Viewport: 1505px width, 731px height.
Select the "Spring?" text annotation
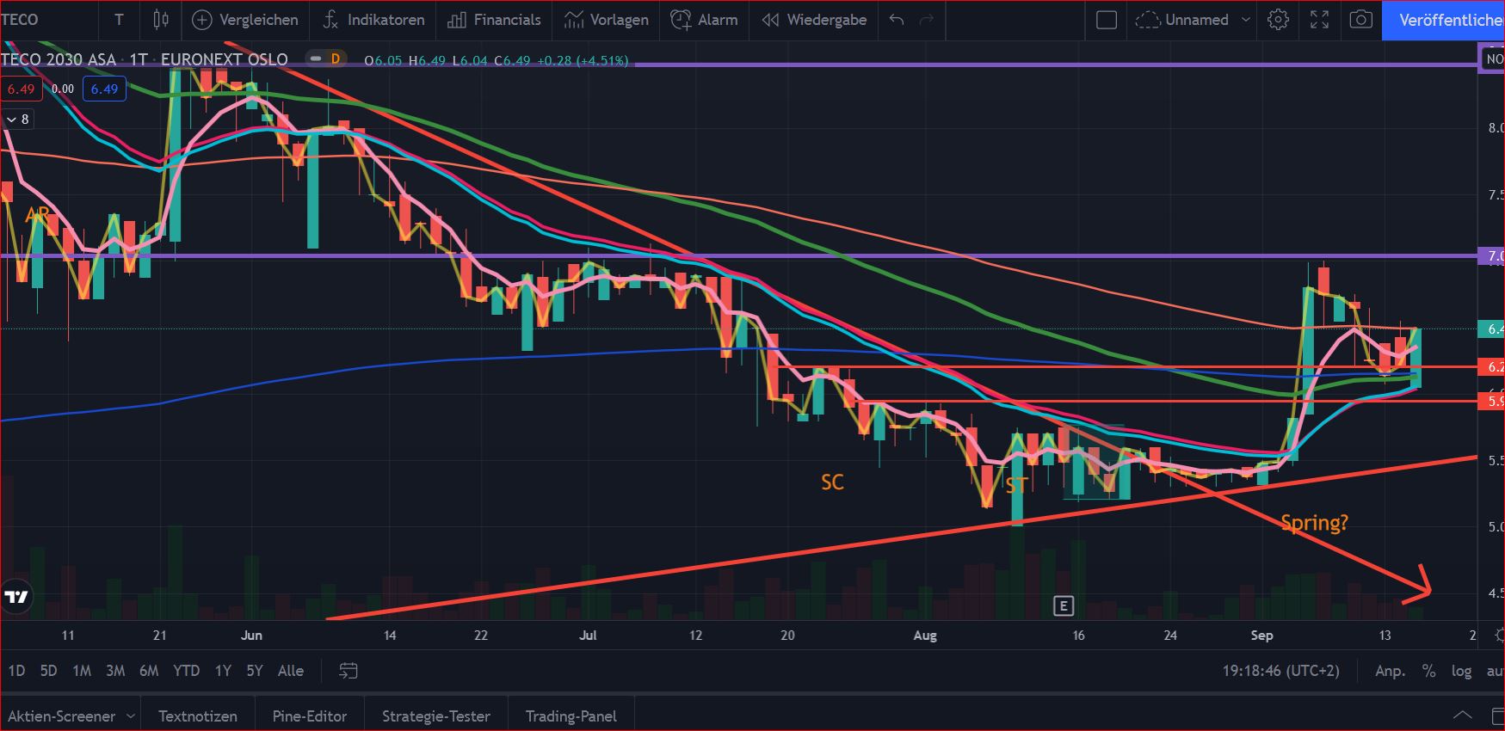pos(1314,523)
